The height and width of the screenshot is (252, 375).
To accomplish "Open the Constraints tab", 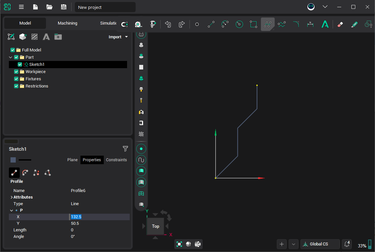I will point(116,160).
